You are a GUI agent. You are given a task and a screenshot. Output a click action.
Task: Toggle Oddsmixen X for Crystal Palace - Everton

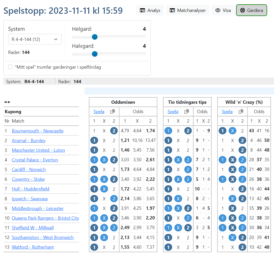[x=104, y=160]
